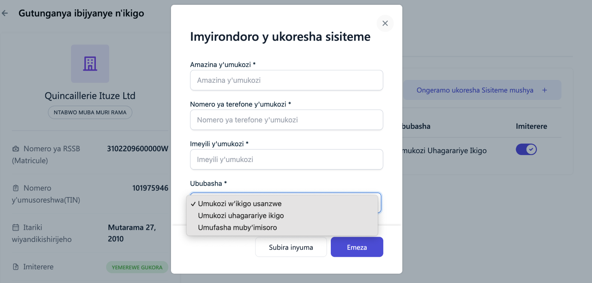Image resolution: width=592 pixels, height=283 pixels.
Task: Choose Umukozi uhagarariye ikigo from the list
Action: (282, 216)
